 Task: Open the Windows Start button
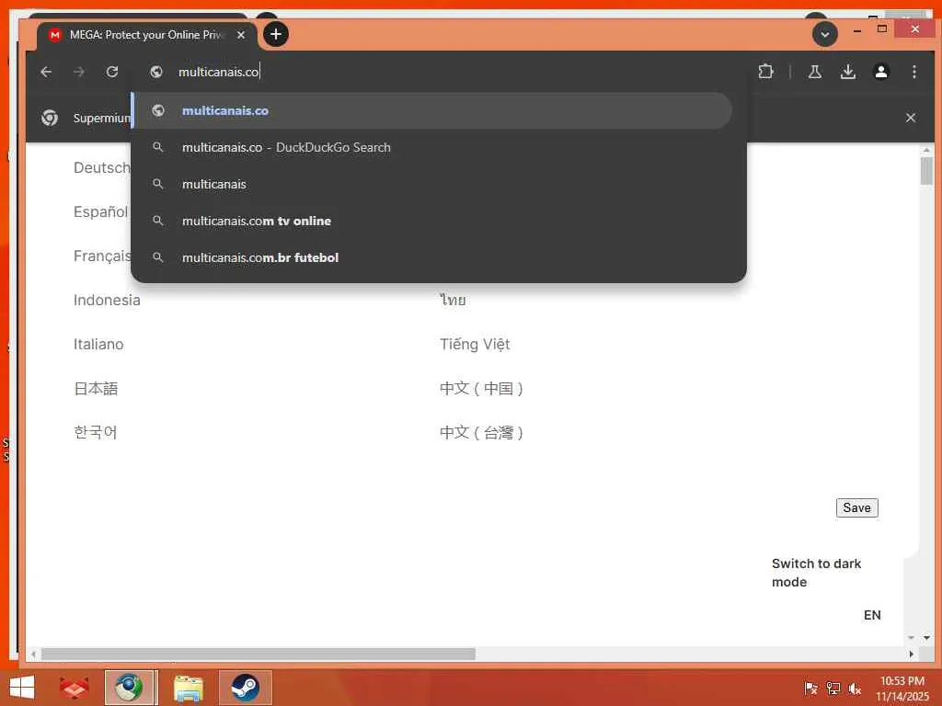[22, 688]
